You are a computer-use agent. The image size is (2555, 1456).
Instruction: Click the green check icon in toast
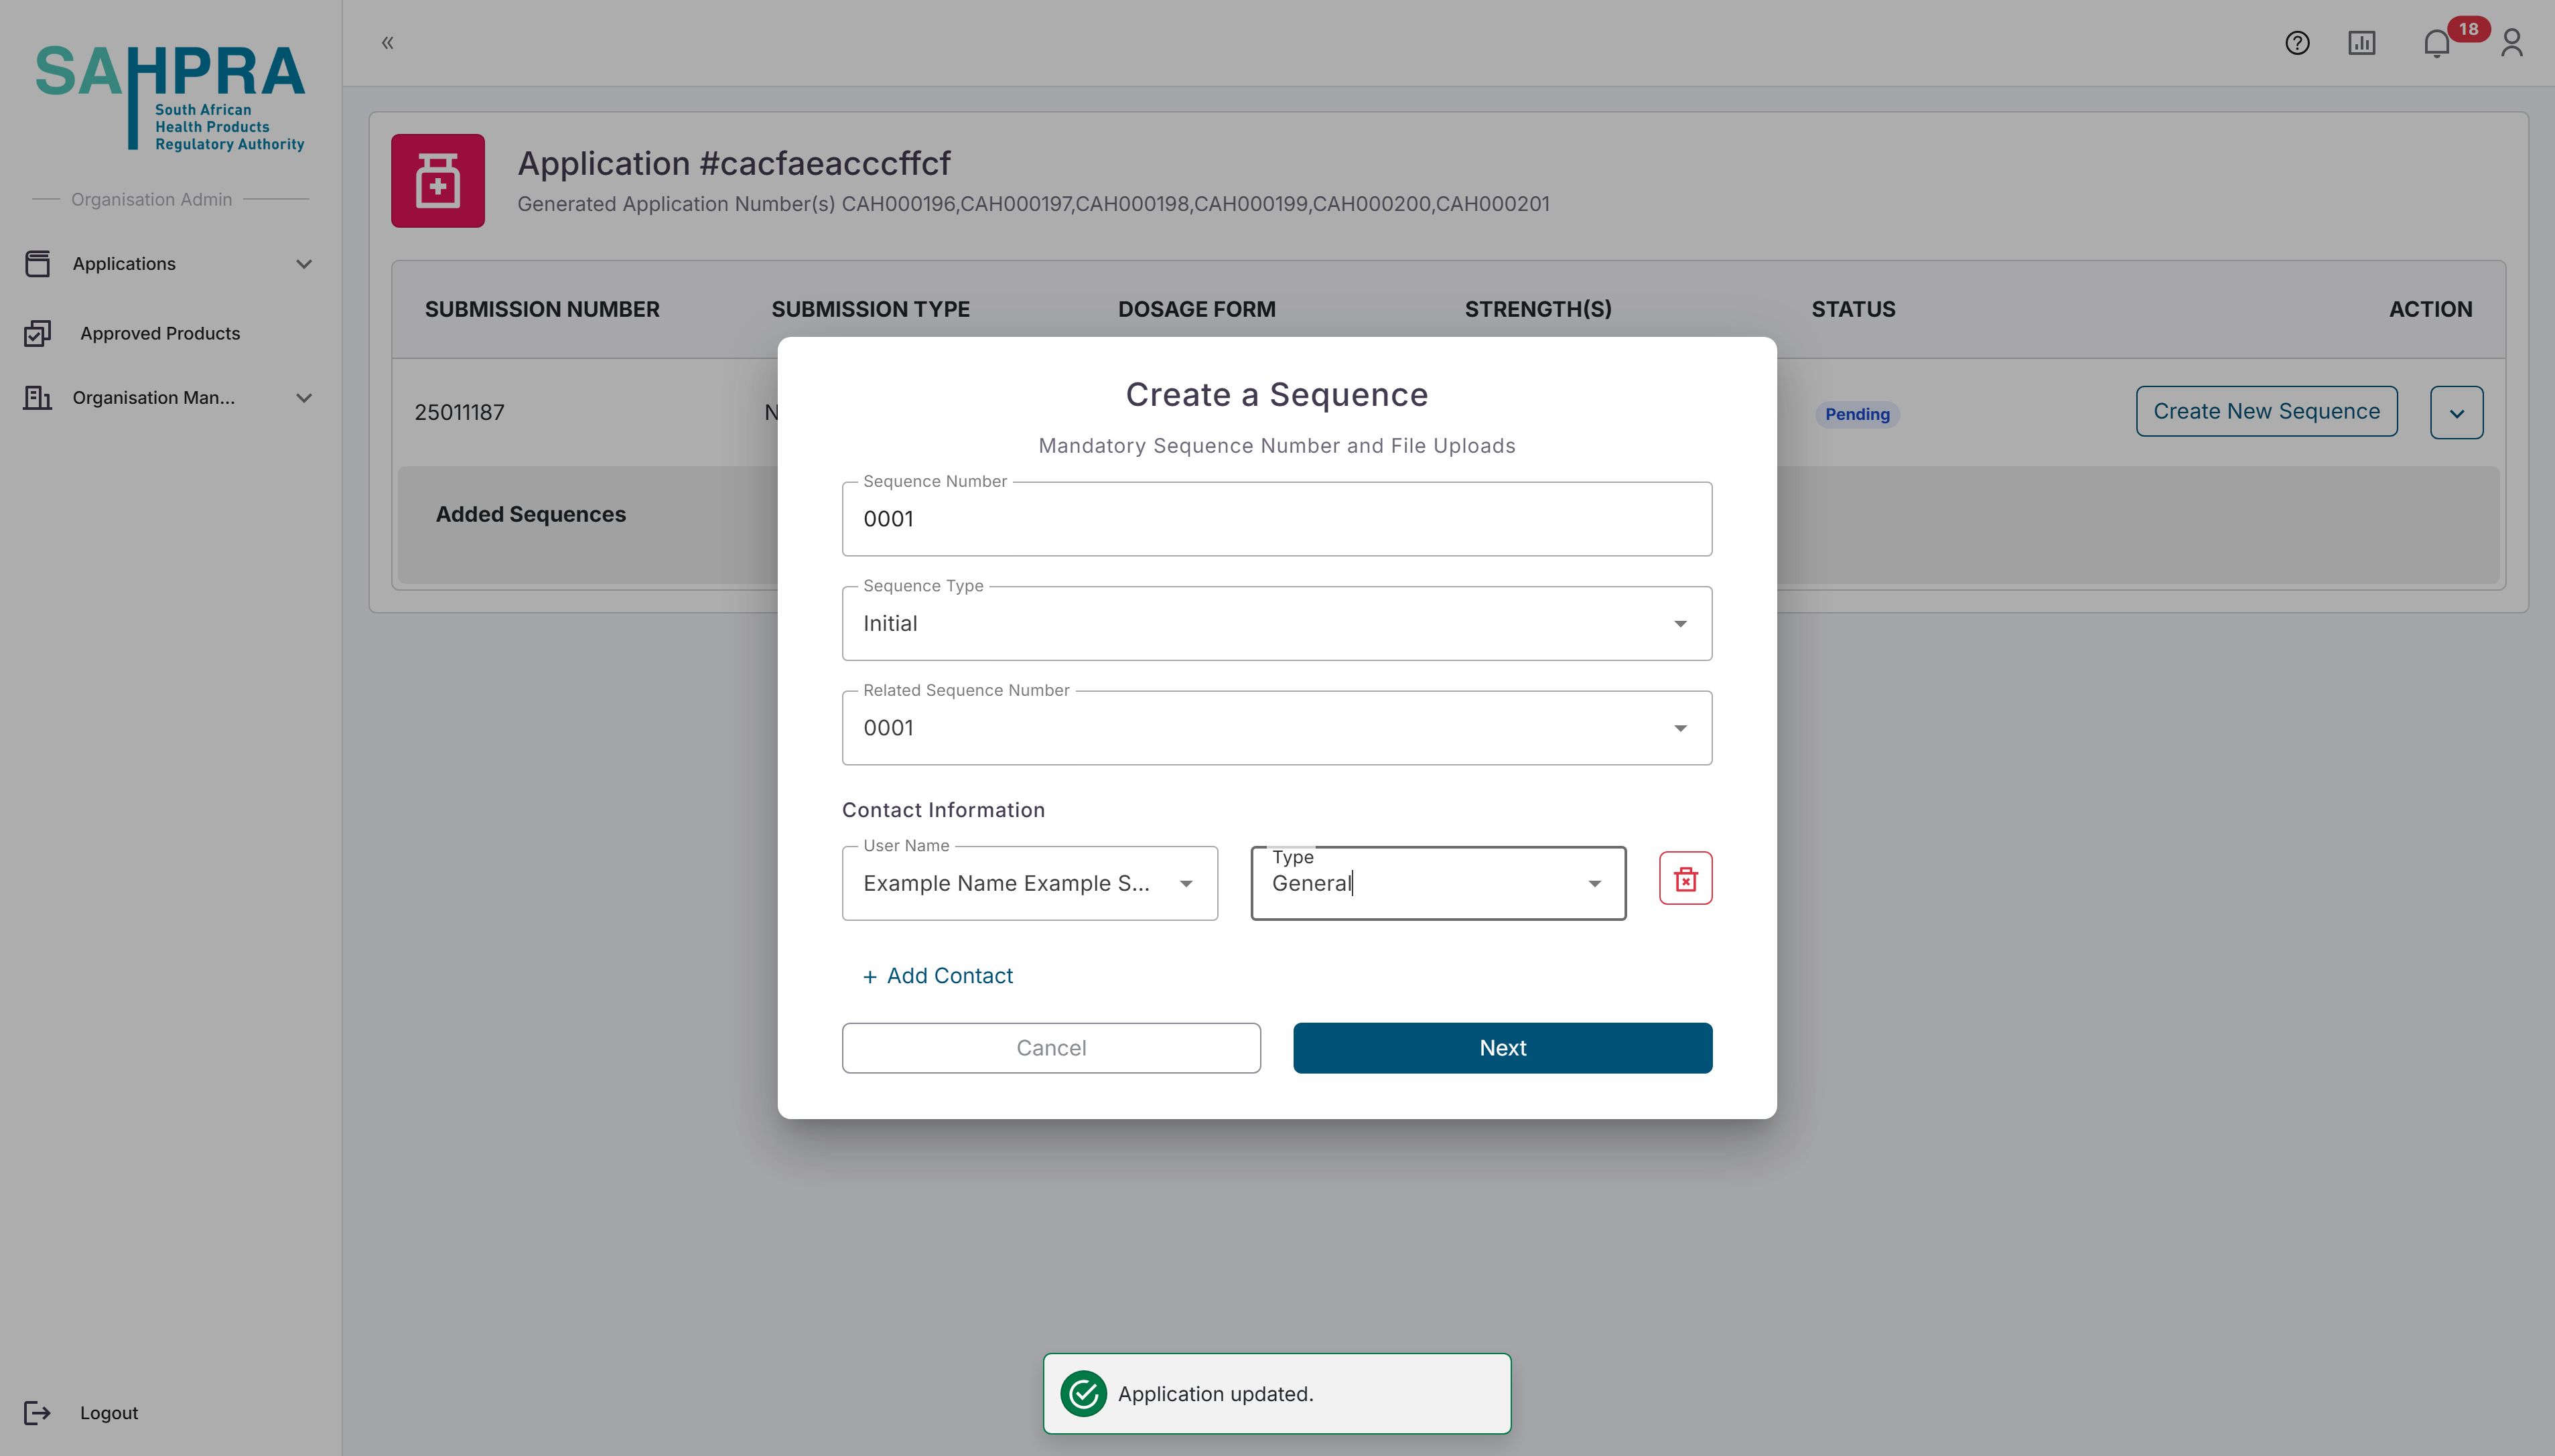point(1084,1394)
